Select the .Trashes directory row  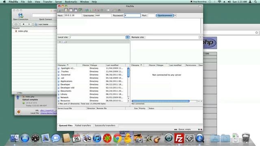tap(92, 71)
